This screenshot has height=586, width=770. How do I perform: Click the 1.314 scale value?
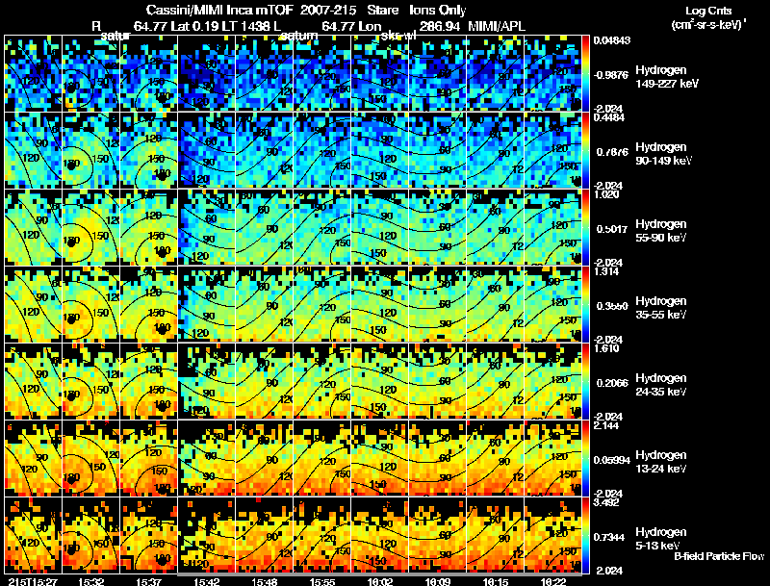(x=606, y=271)
